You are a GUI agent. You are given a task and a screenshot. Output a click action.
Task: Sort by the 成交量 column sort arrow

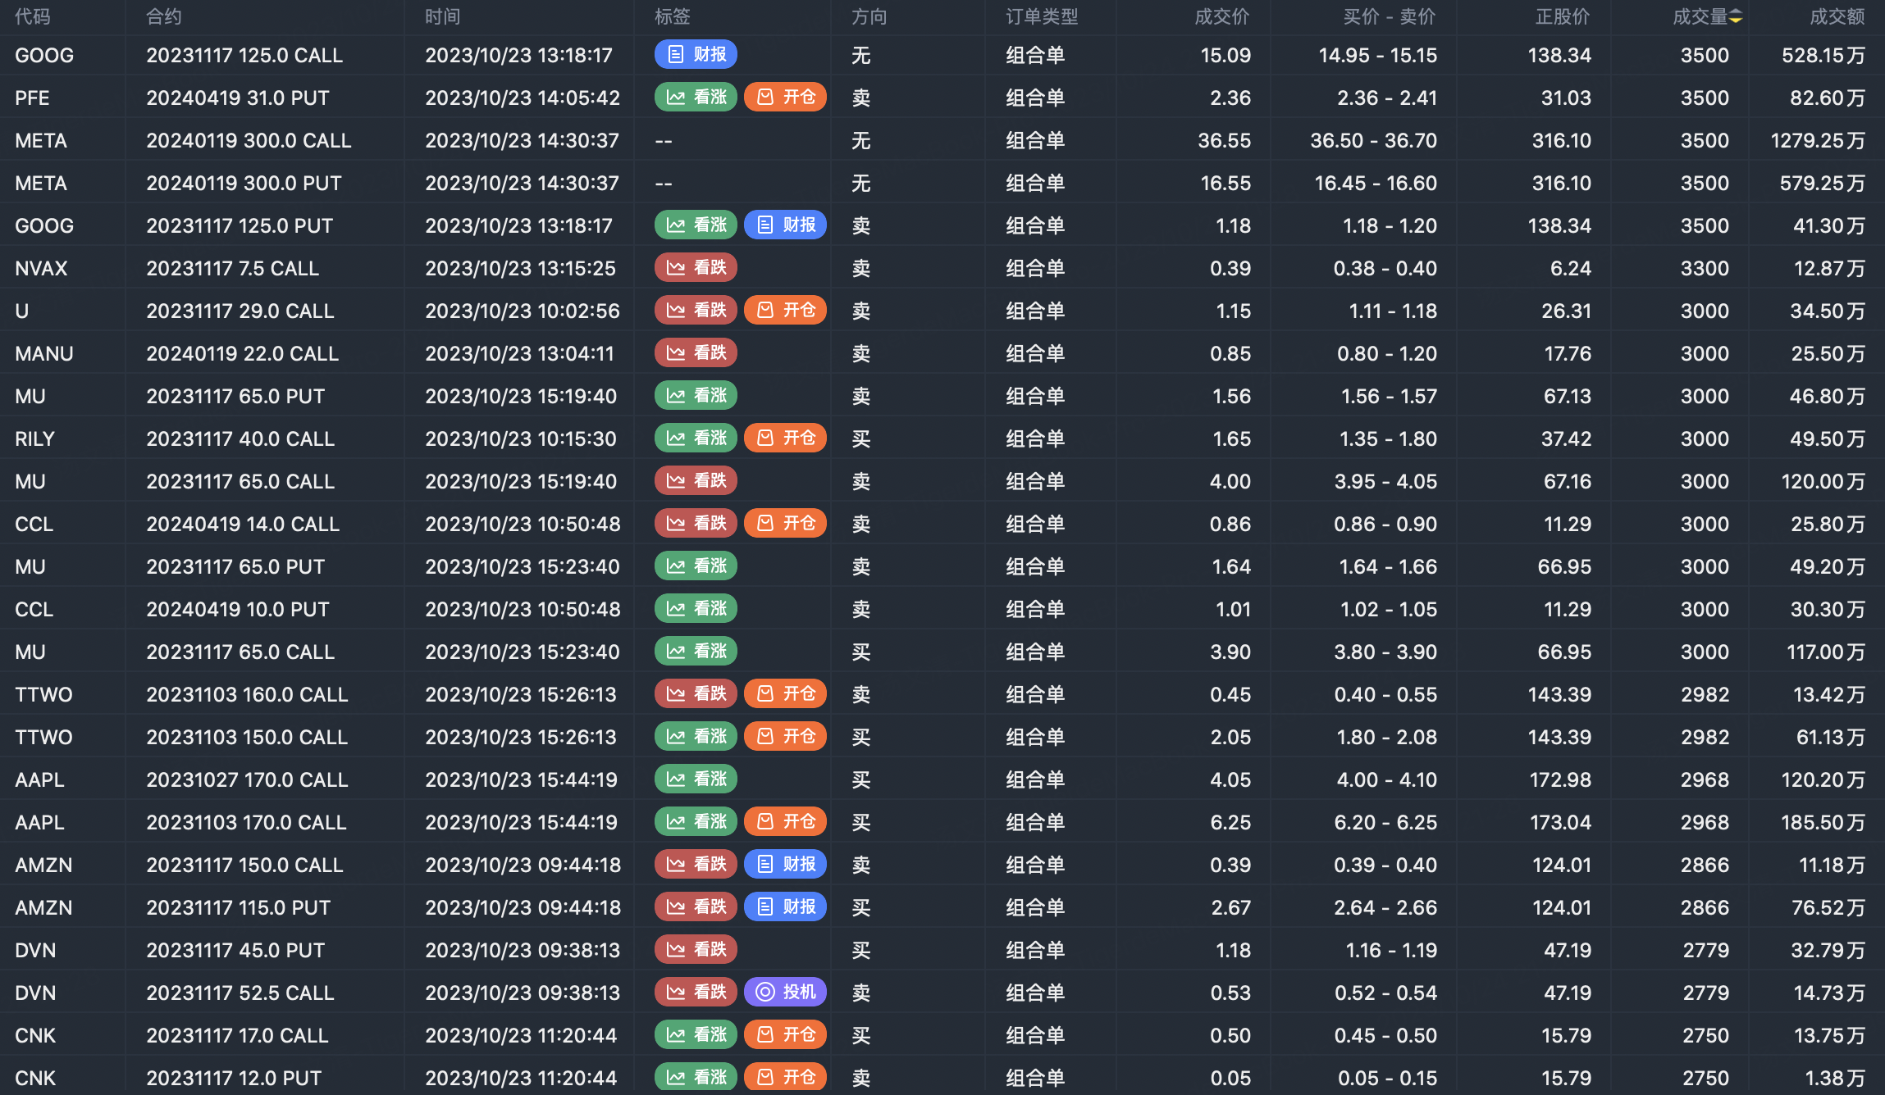1736,17
